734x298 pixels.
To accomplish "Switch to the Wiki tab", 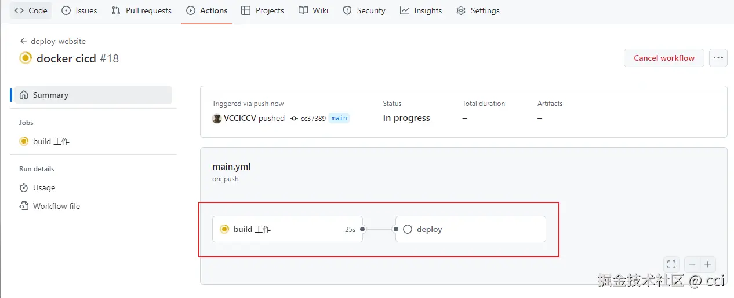I will 313,10.
